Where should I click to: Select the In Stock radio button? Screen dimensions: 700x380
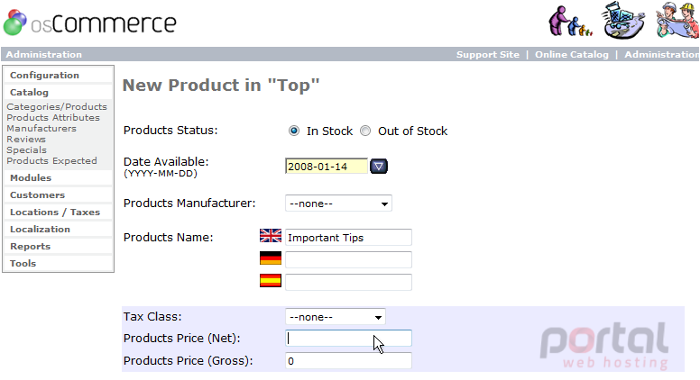(x=294, y=131)
